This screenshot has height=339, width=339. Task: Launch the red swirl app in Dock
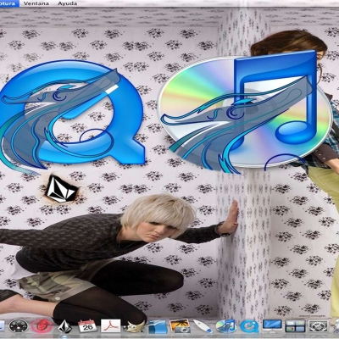point(42,326)
